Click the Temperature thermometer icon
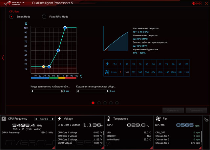The height and width of the screenshot is (150, 210). click(x=109, y=119)
